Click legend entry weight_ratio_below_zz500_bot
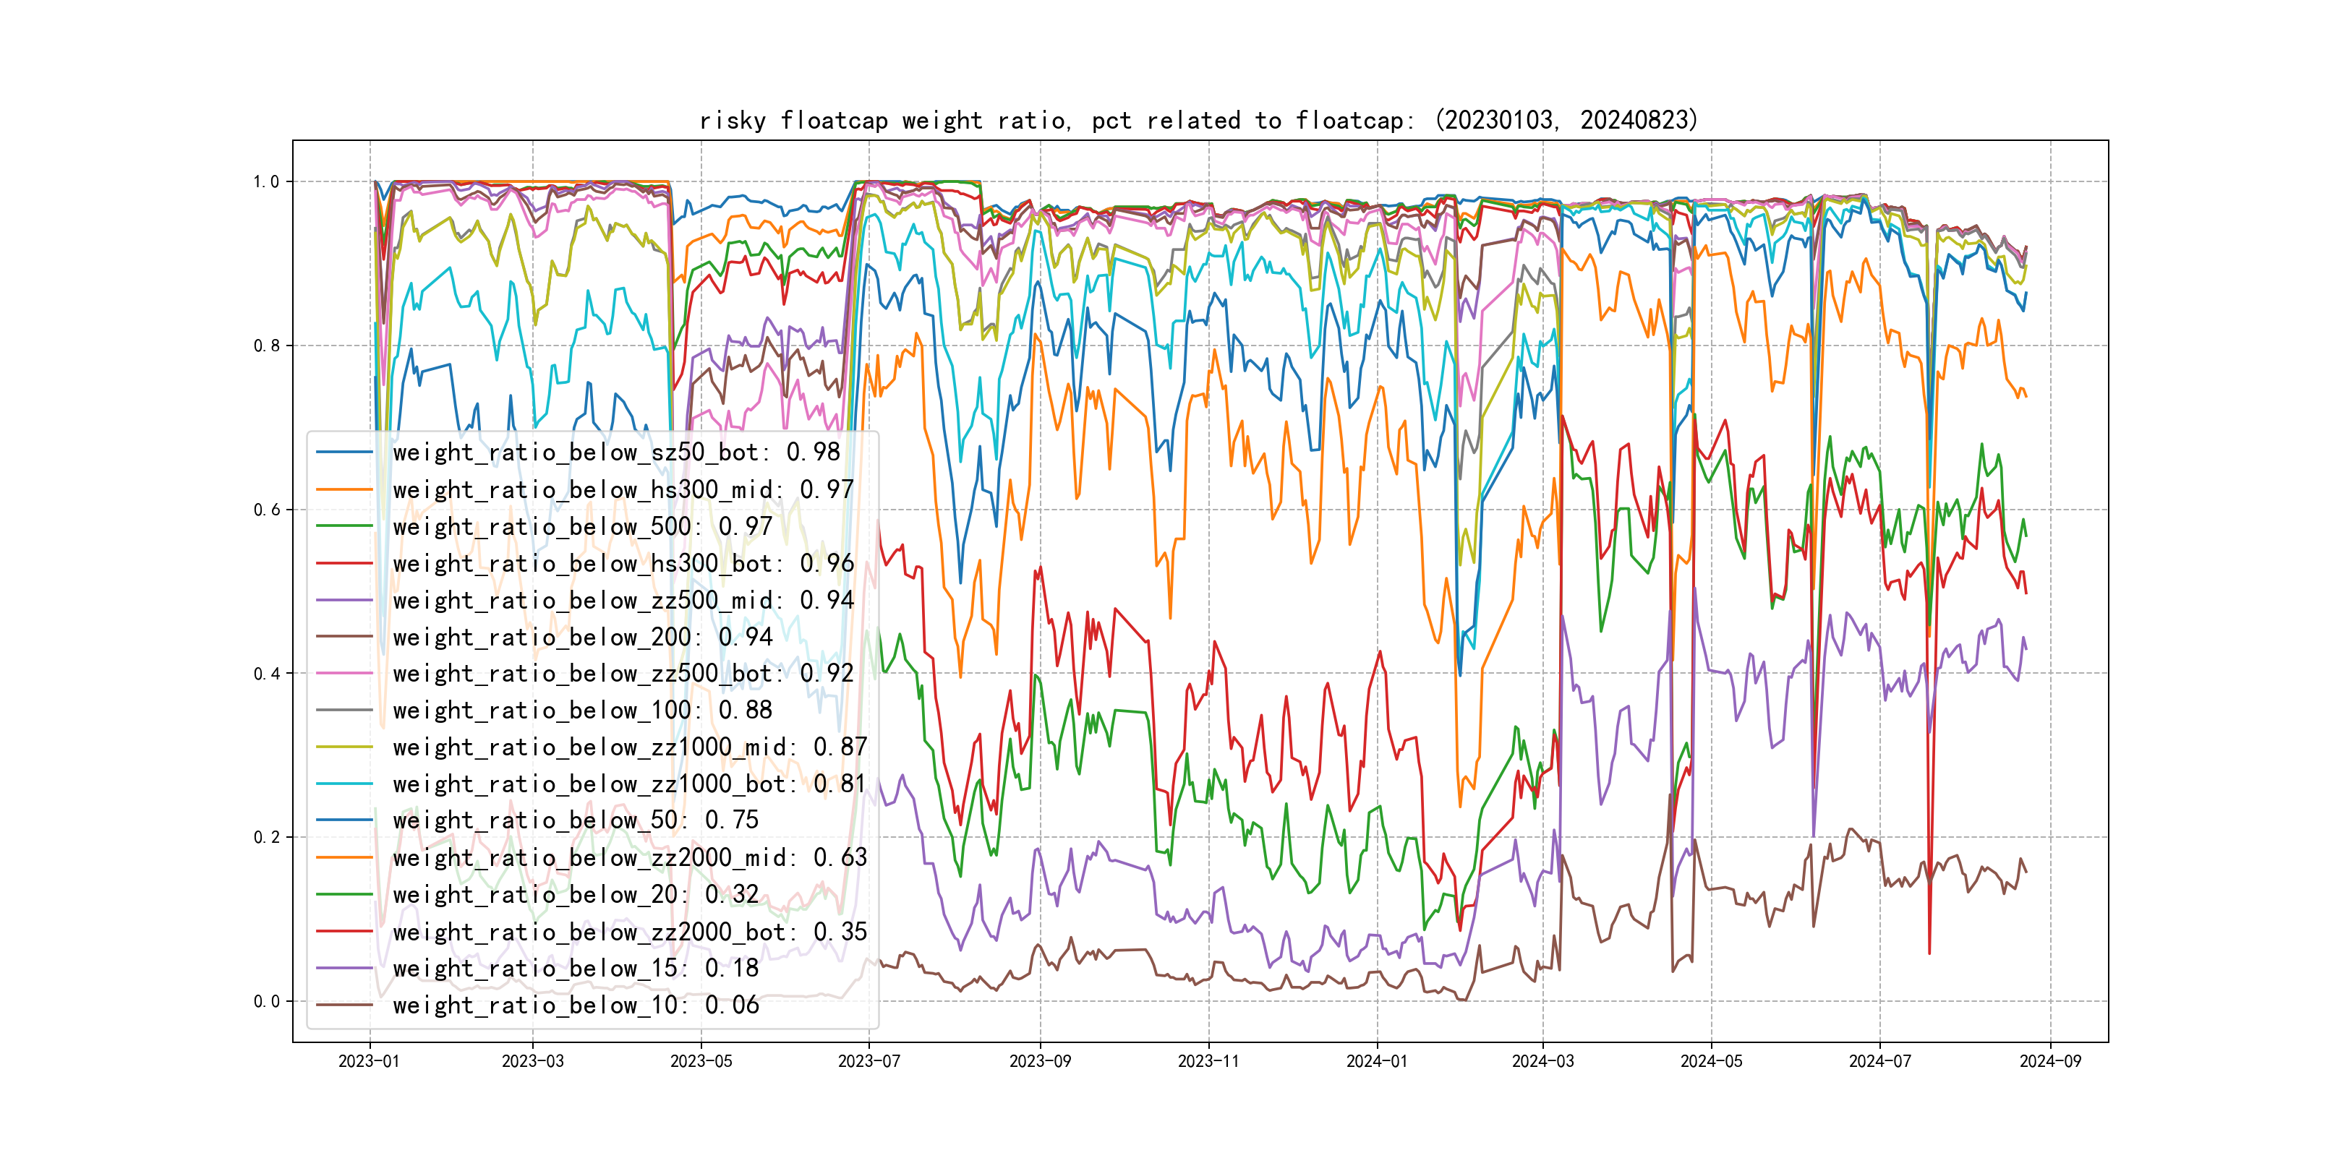 pos(623,674)
